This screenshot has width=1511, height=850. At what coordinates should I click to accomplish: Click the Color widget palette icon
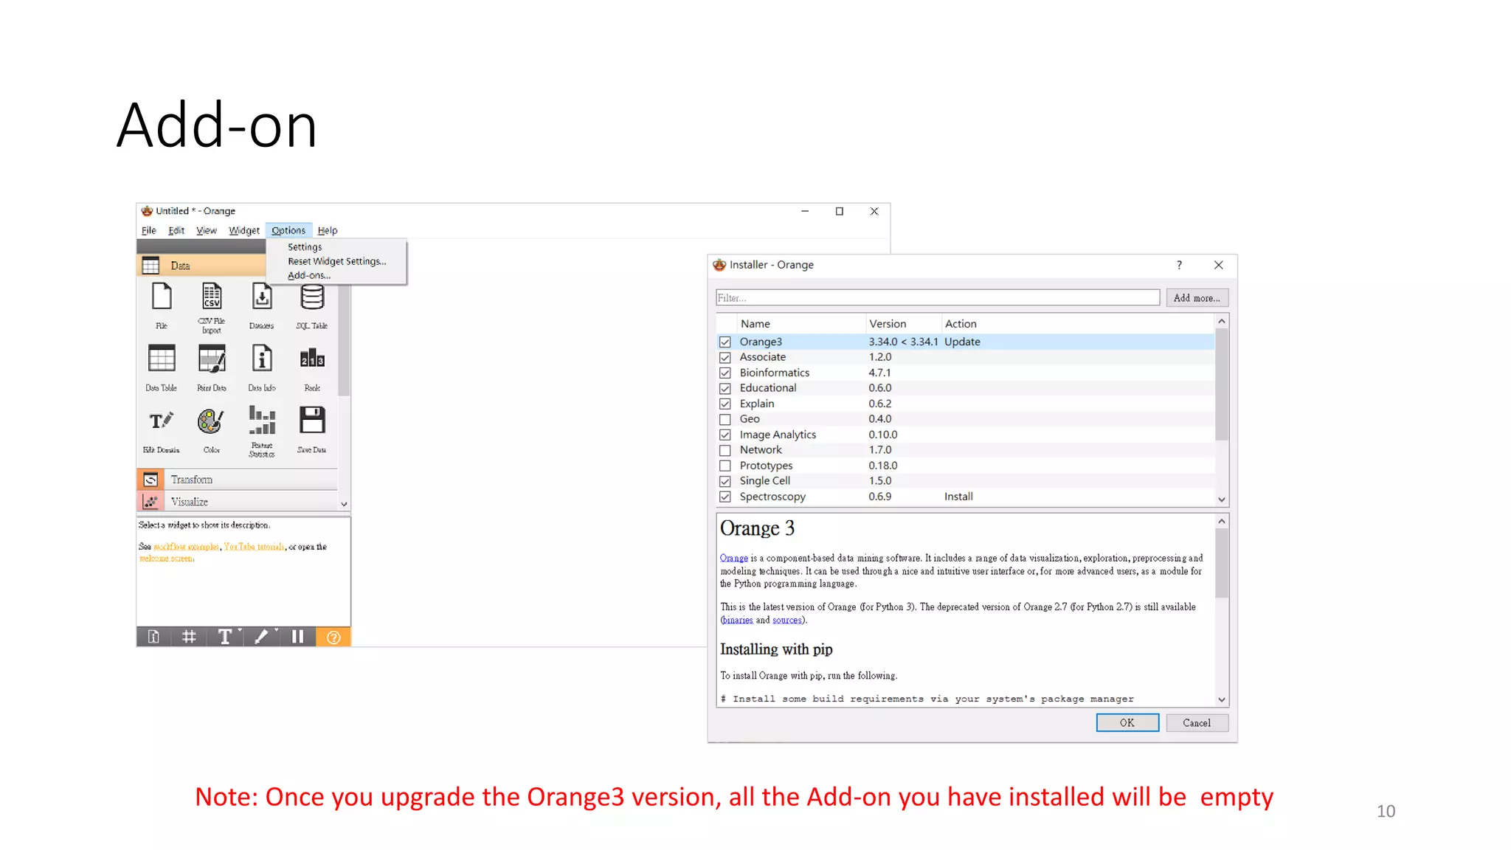(x=211, y=421)
